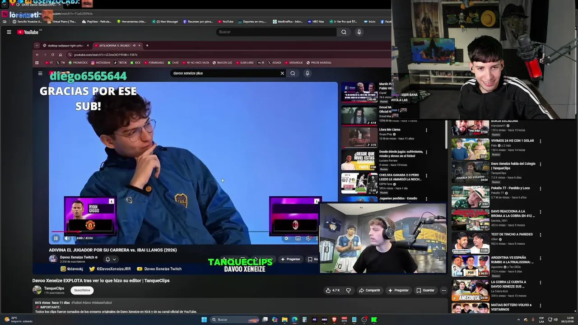Open 'Davo Xeneize habla del Colegio' thumbnail
578x325 pixels.
coord(470,172)
